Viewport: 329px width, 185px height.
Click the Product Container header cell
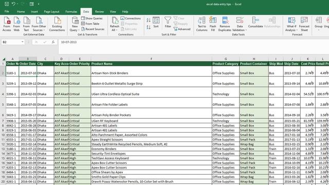click(x=254, y=64)
